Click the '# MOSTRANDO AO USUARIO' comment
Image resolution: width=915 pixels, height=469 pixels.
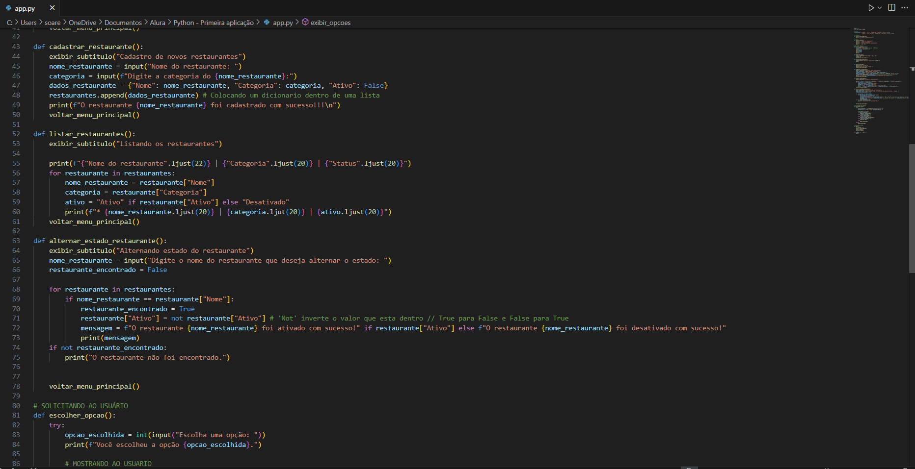pos(108,464)
